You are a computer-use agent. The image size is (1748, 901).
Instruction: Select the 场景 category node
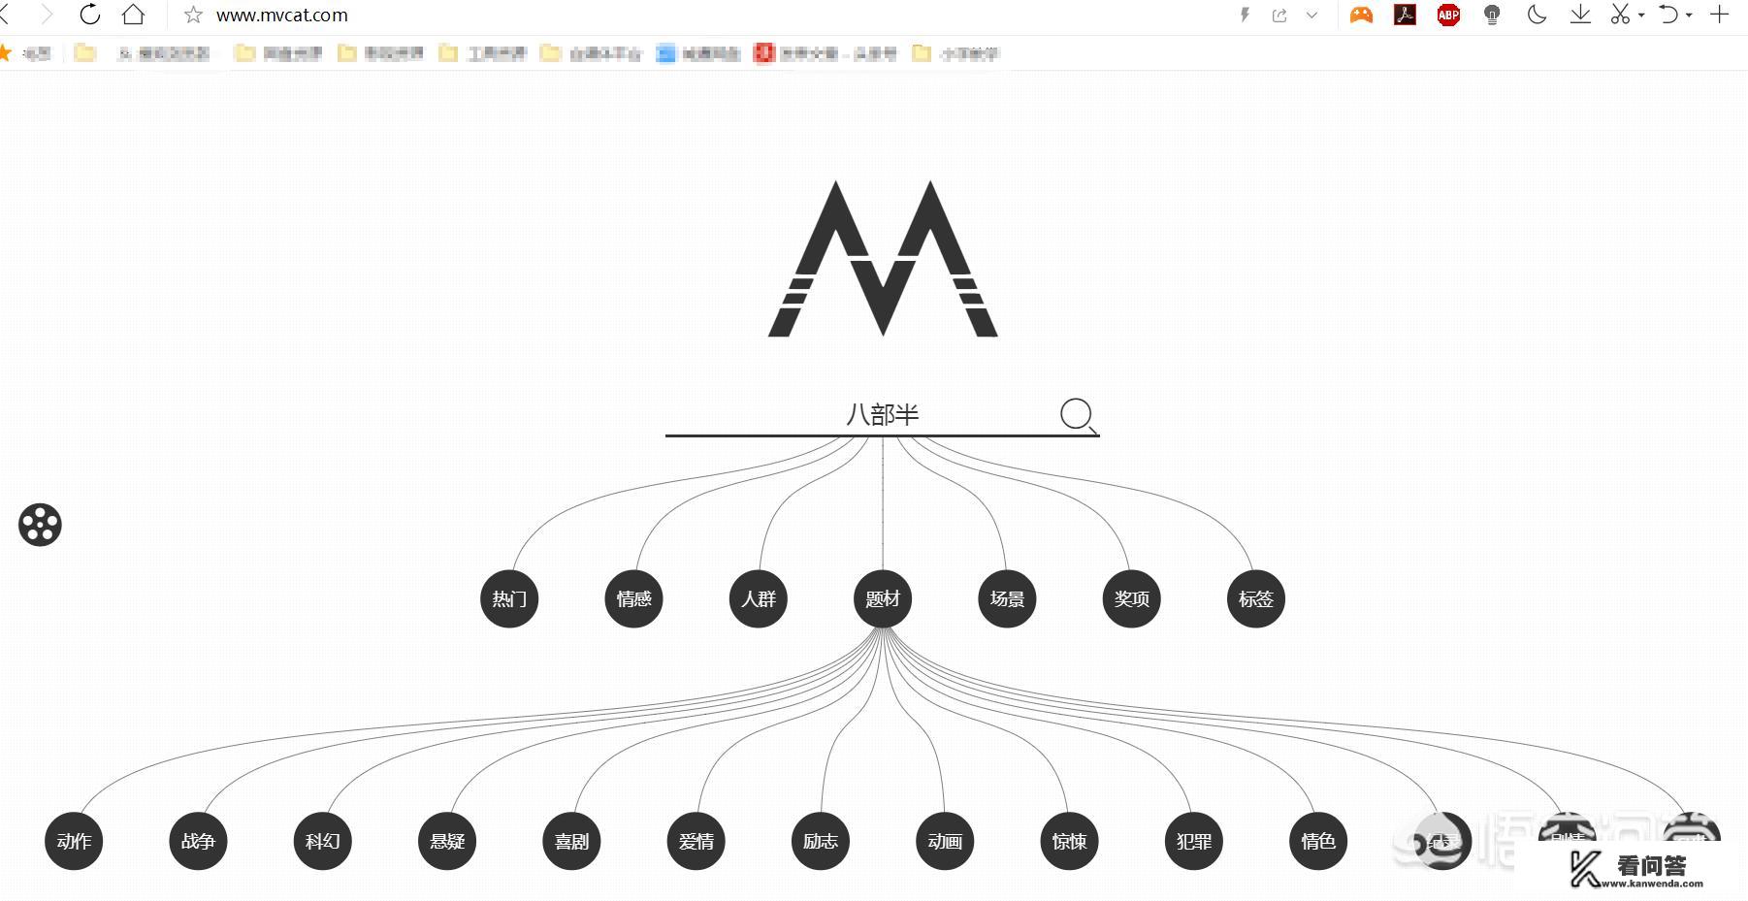click(x=1007, y=598)
